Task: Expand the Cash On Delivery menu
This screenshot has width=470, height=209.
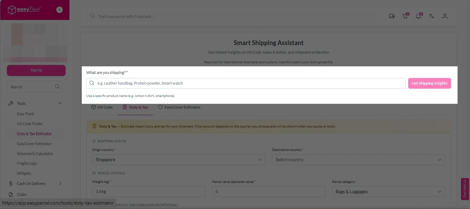Action: (x=31, y=183)
